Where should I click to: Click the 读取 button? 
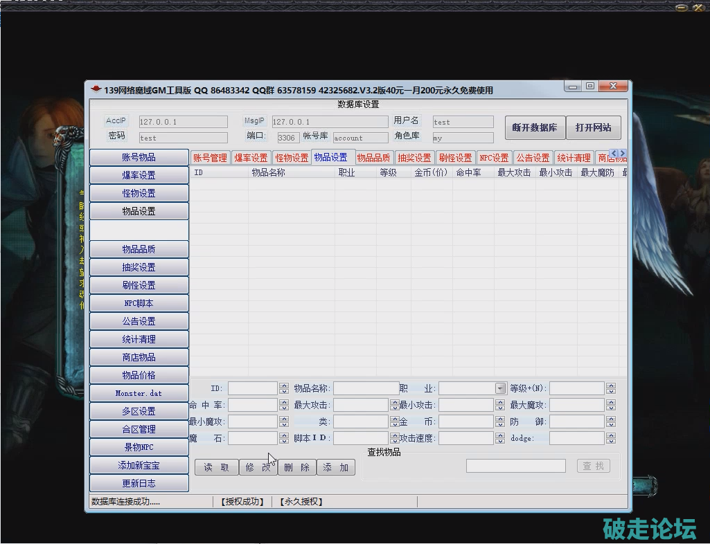pyautogui.click(x=216, y=468)
